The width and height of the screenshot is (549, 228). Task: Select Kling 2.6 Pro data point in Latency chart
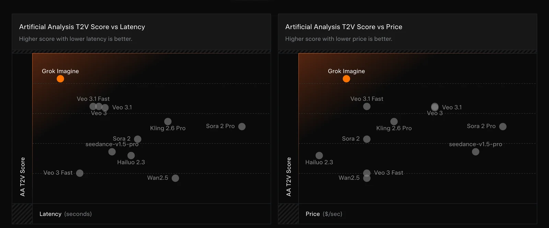[x=168, y=122]
